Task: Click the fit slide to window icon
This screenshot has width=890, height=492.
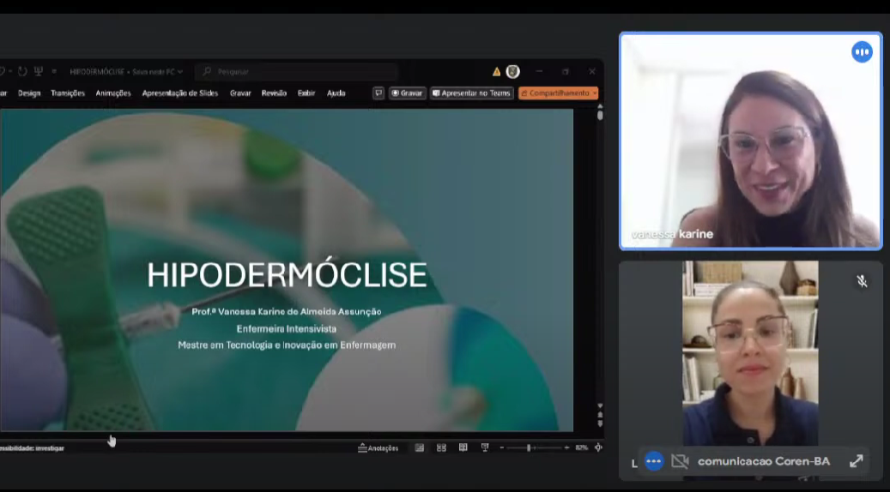Action: pos(598,447)
